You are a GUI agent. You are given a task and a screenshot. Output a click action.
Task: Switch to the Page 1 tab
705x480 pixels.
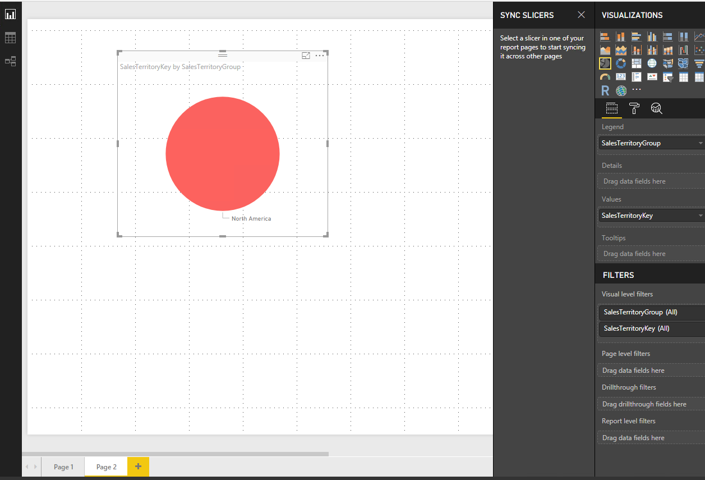coord(63,467)
